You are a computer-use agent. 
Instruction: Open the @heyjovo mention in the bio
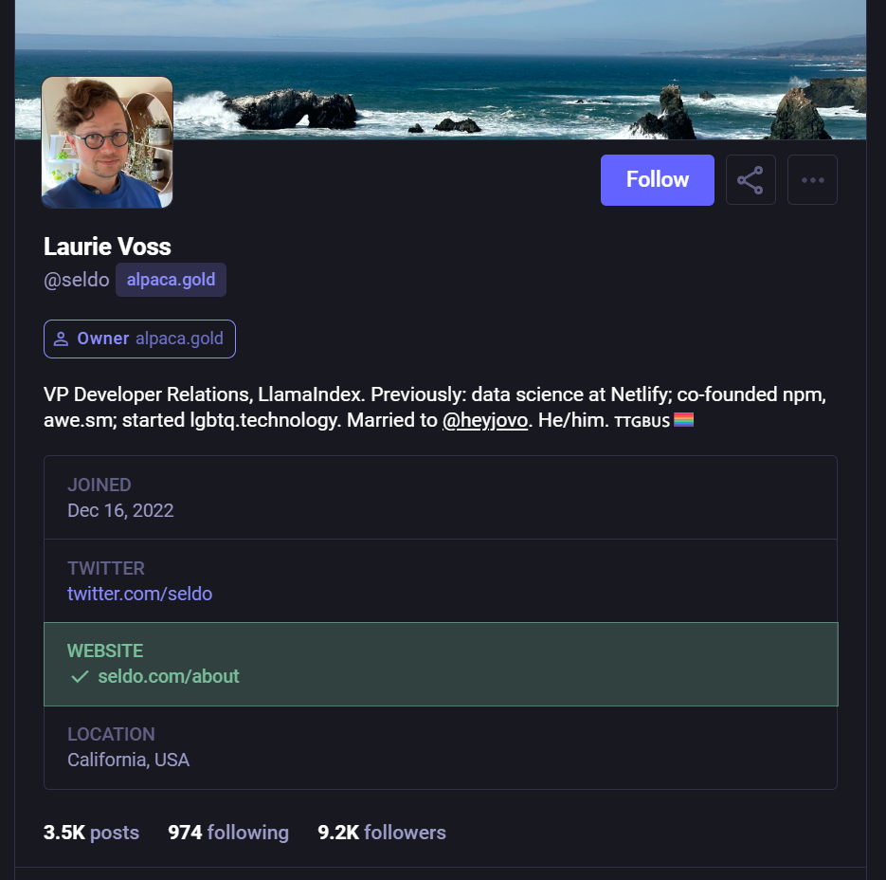tap(485, 419)
